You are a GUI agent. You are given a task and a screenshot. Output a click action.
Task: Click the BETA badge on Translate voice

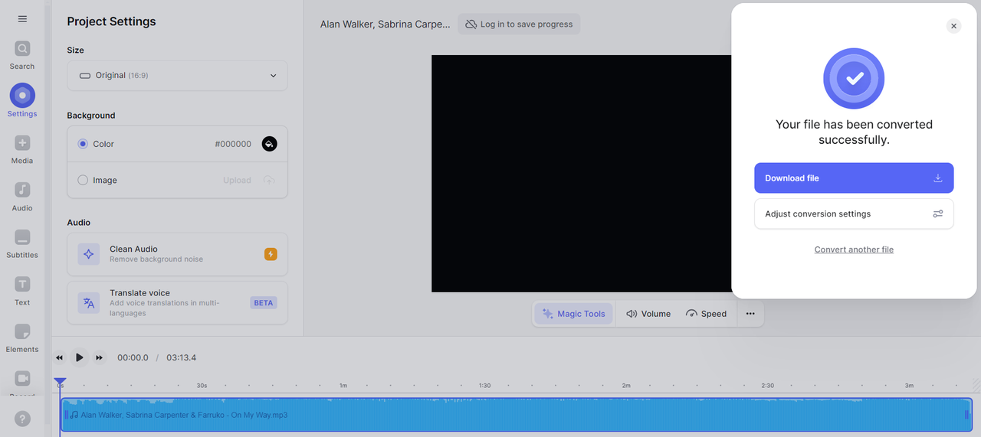coord(264,303)
